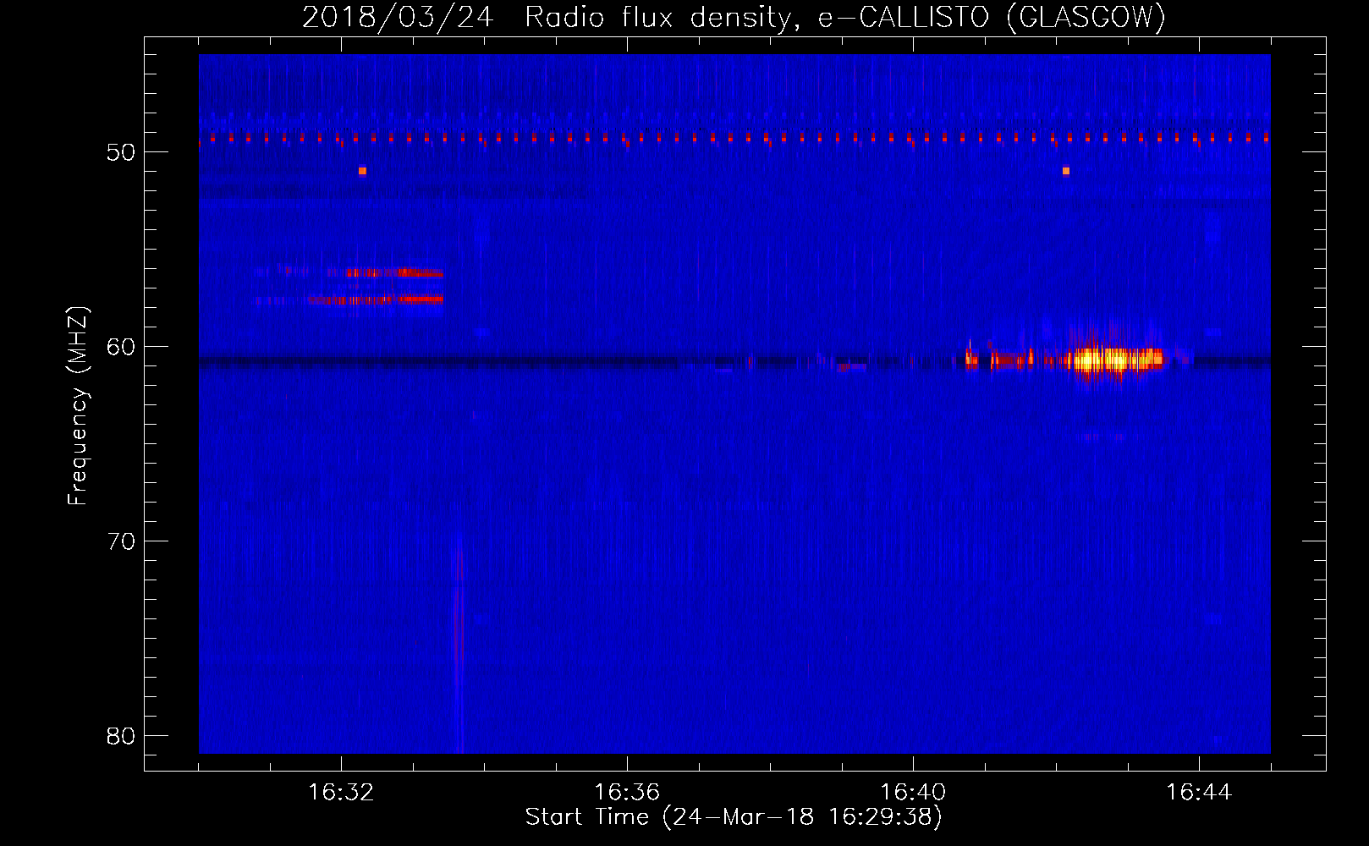
Task: Click the 'Frequency (MHZ)' axis label
Action: click(77, 405)
